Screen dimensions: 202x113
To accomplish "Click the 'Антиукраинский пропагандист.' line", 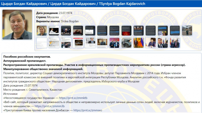I will click(x=25, y=61).
